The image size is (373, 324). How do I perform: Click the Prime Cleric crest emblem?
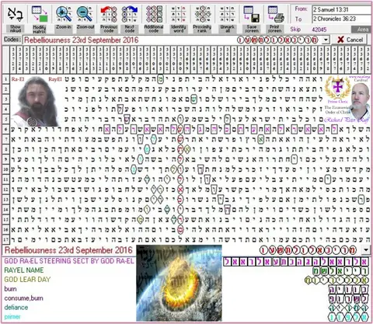click(x=337, y=88)
